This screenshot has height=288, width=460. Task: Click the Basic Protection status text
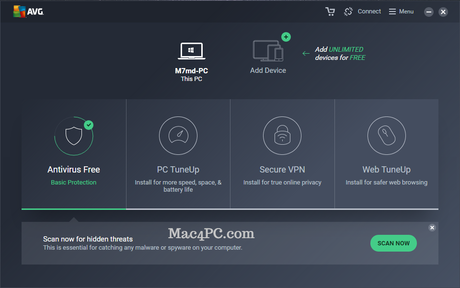coord(74,183)
